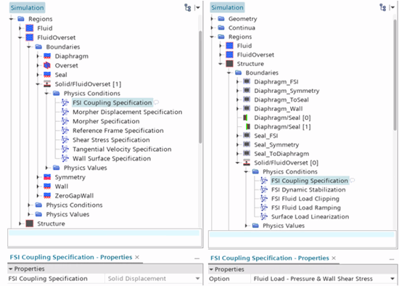The image size is (399, 286).
Task: Click the tree view options icon in left panel
Action: point(188,8)
